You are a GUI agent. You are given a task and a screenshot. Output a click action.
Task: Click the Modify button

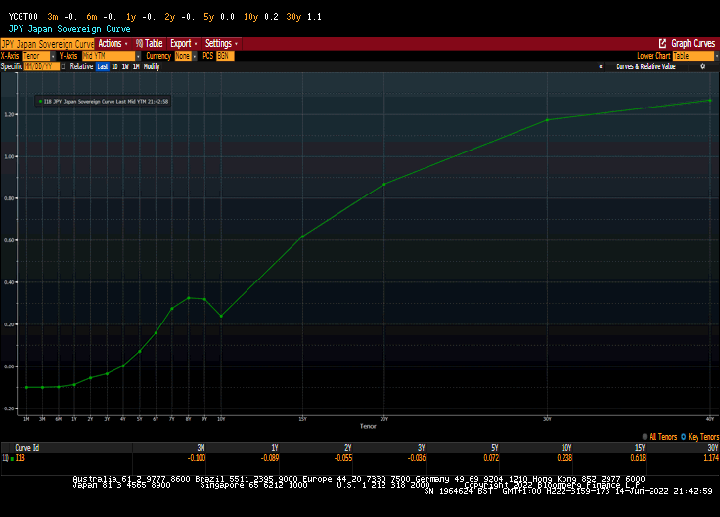152,66
